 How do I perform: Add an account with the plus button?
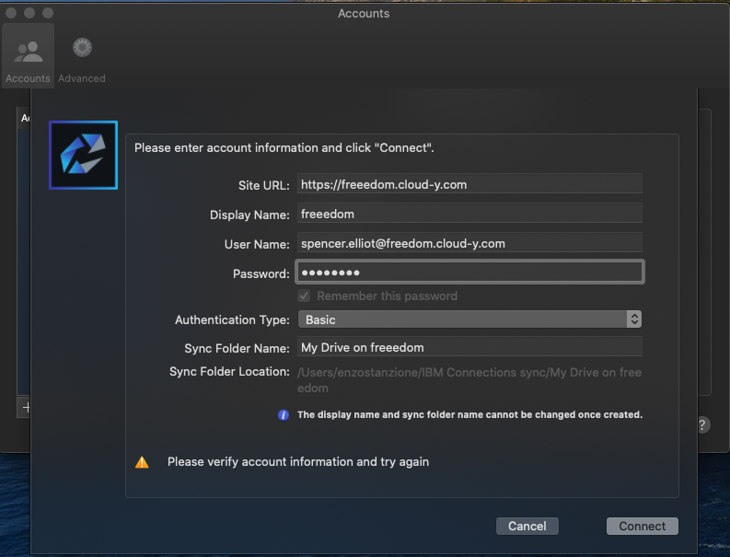[x=25, y=407]
